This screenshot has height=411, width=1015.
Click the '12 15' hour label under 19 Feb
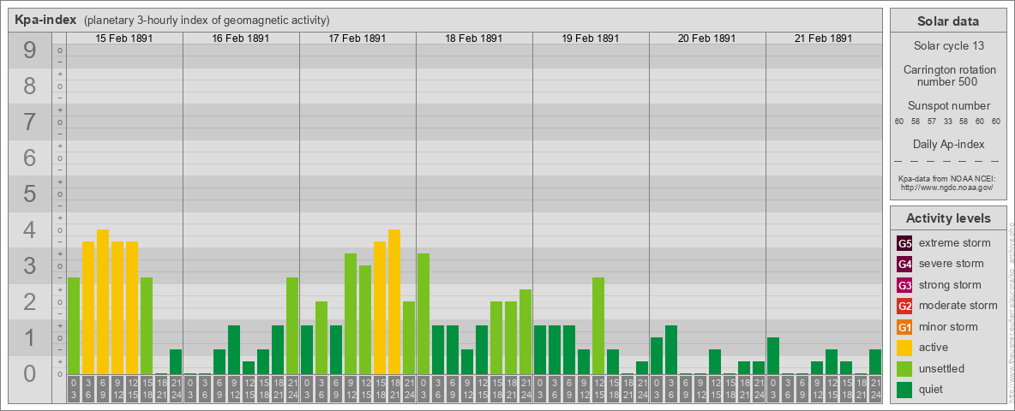(598, 390)
